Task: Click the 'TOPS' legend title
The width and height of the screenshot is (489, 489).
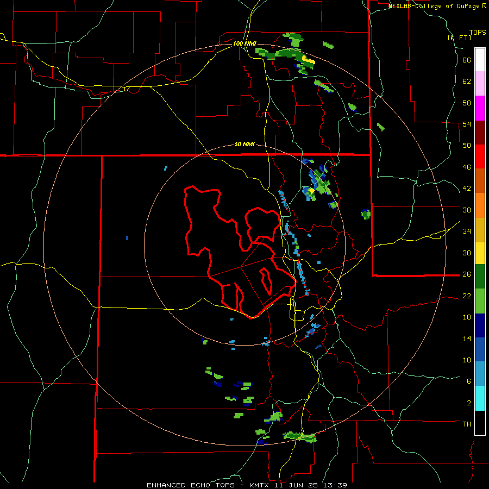Action: click(x=478, y=32)
